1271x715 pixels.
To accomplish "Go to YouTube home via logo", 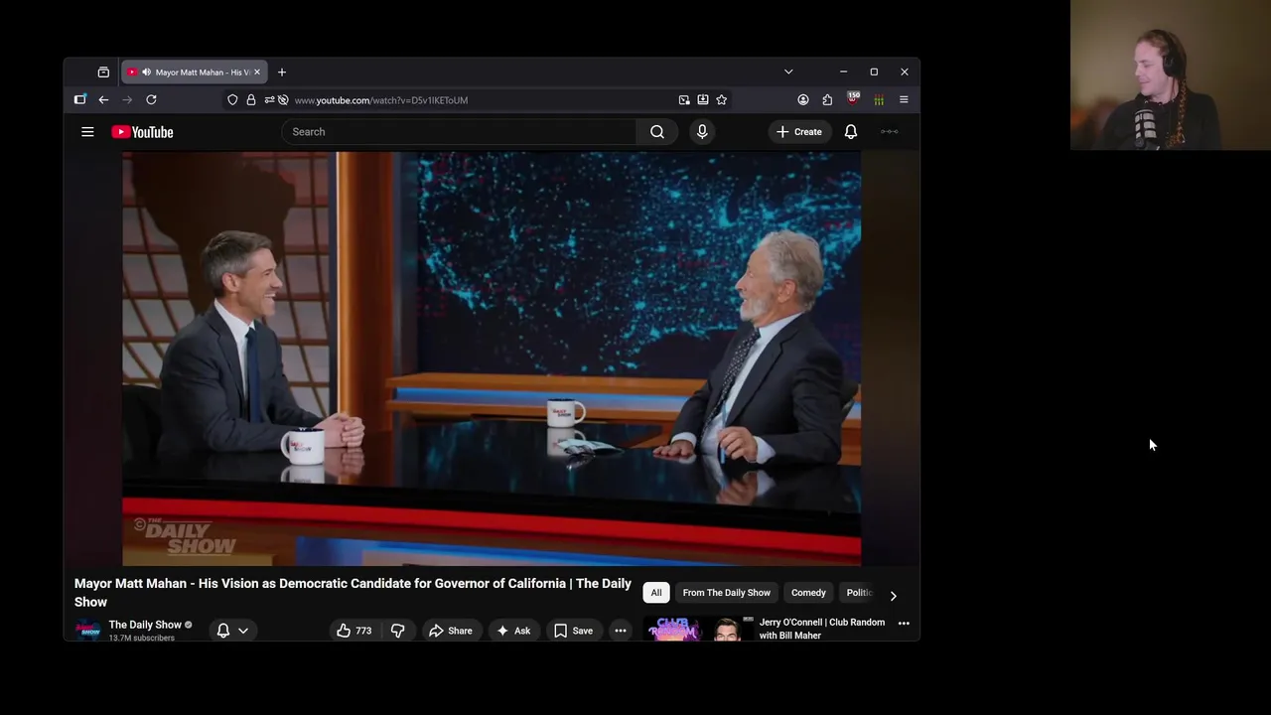I will [x=142, y=132].
